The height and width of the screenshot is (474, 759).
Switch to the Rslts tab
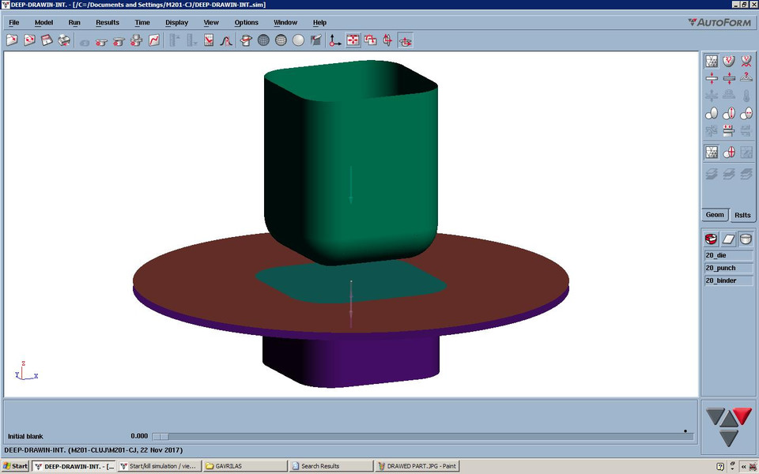click(x=742, y=215)
